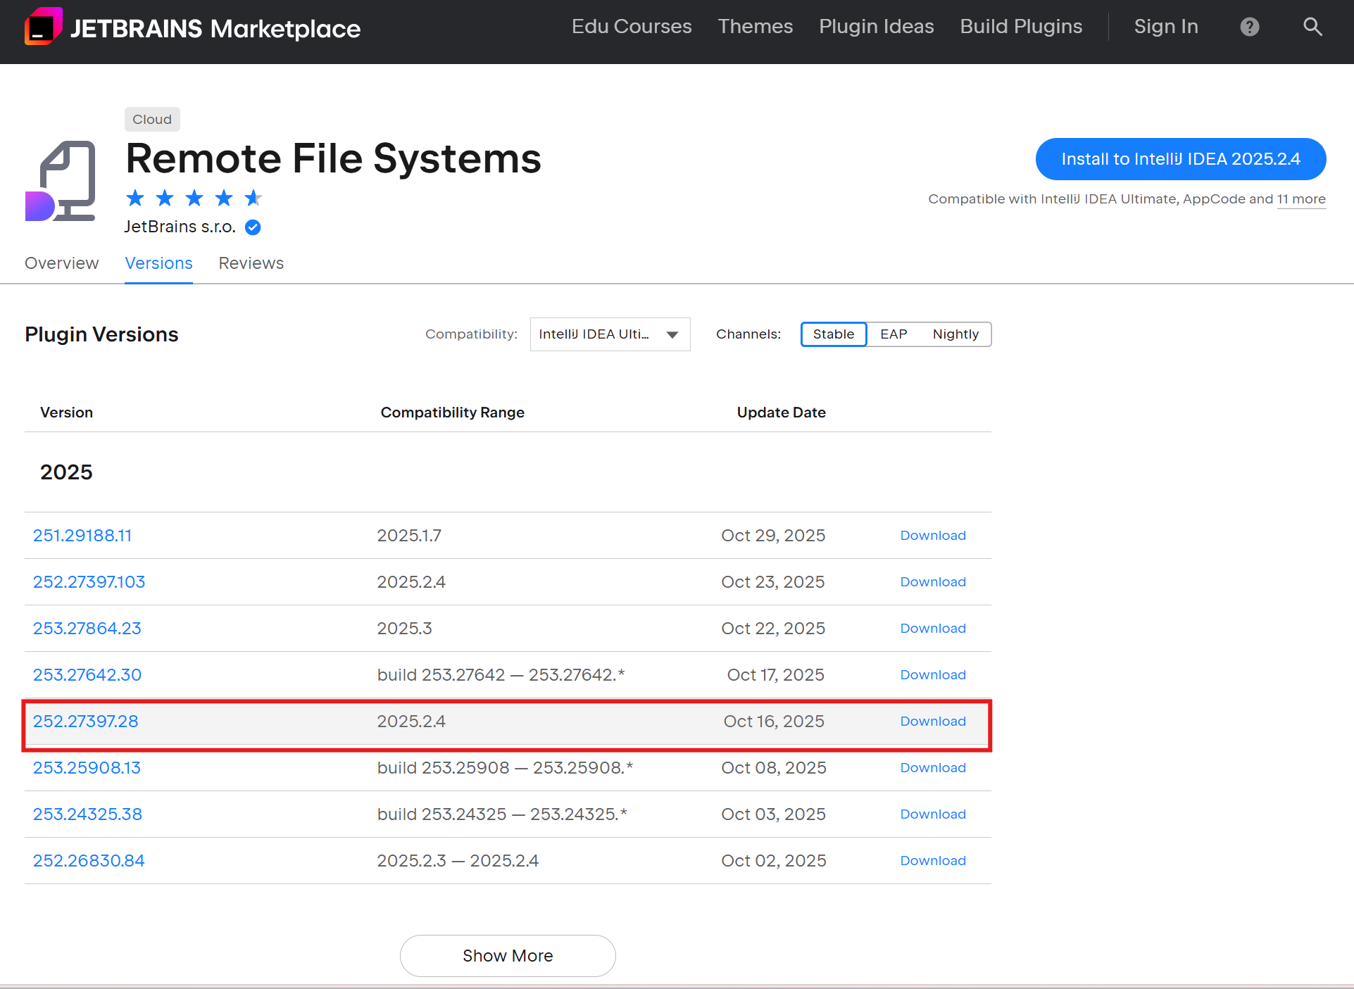The image size is (1354, 989).
Task: Expand the '11 more' compatible products
Action: click(x=1300, y=199)
